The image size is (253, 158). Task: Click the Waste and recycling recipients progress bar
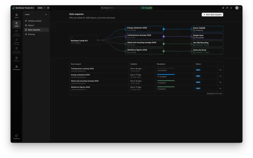tap(166, 81)
